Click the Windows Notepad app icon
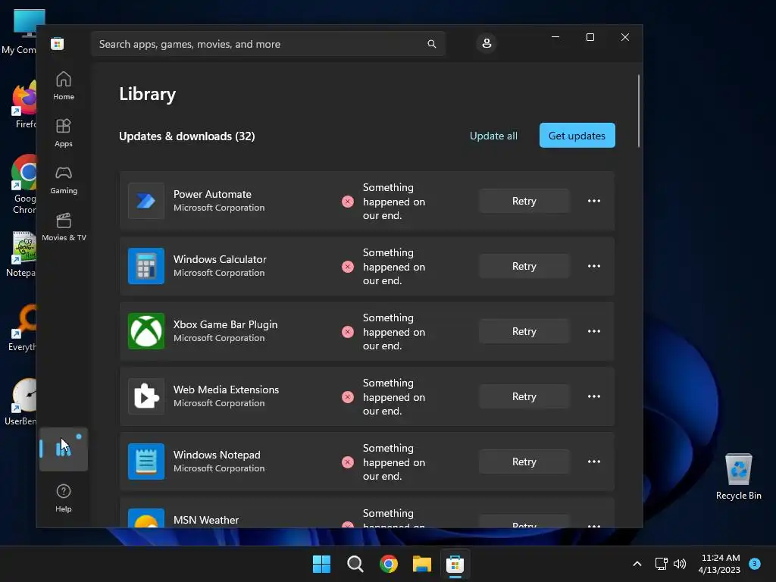 [146, 462]
